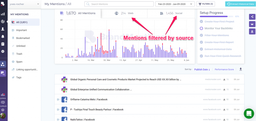Click the My Mentions breadcrumb title

pyautogui.click(x=55, y=4)
